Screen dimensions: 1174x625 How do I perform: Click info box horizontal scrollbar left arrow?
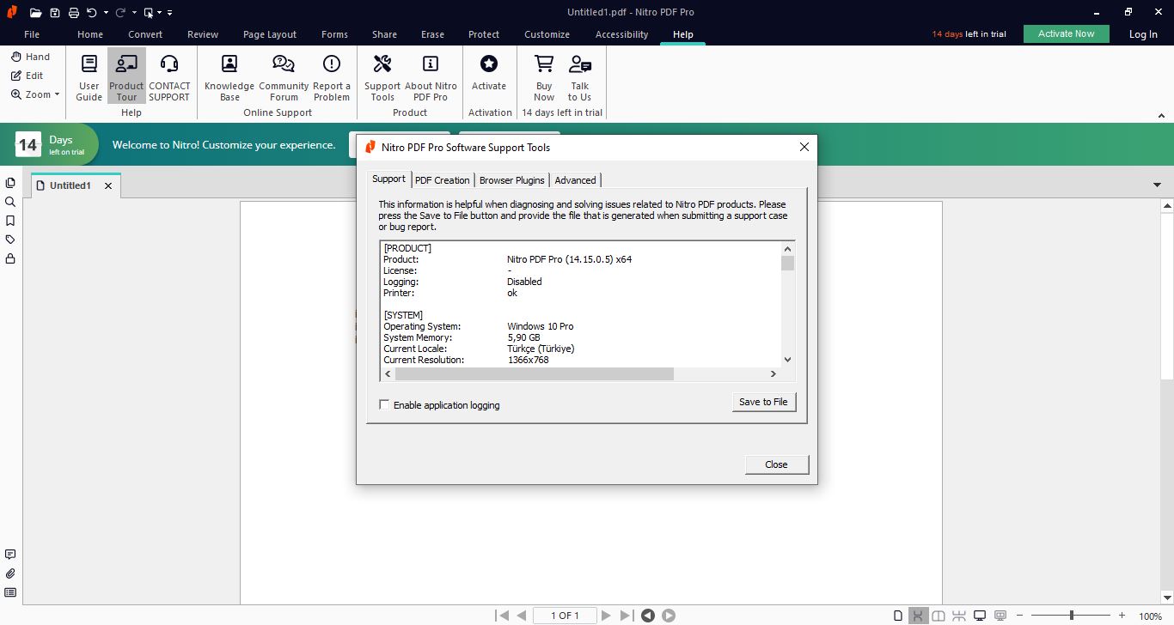[388, 373]
